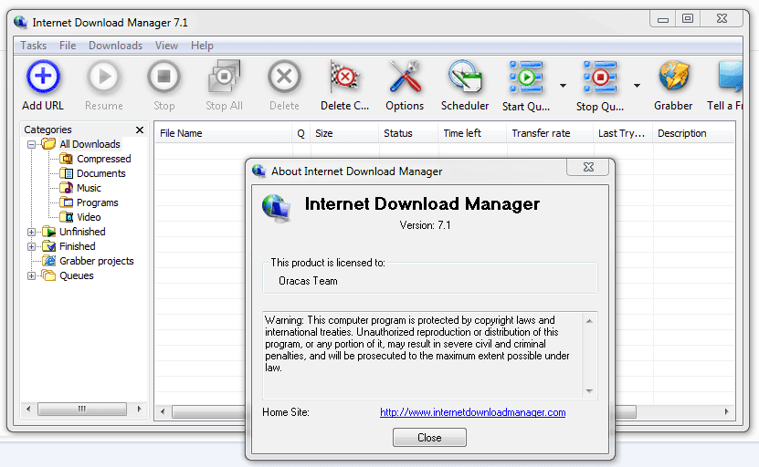Open Options tools icon
This screenshot has width=759, height=467.
pyautogui.click(x=405, y=77)
